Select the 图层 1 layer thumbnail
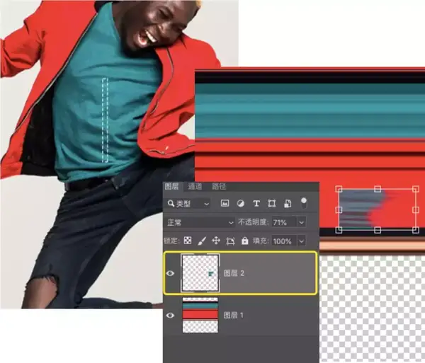This screenshot has width=425, height=363. (x=199, y=315)
